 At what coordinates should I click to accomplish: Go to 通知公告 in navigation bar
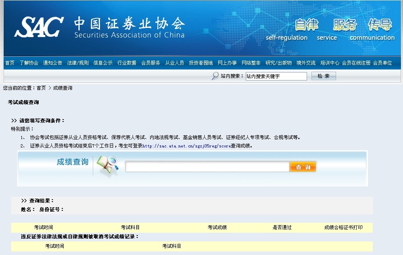(x=53, y=63)
